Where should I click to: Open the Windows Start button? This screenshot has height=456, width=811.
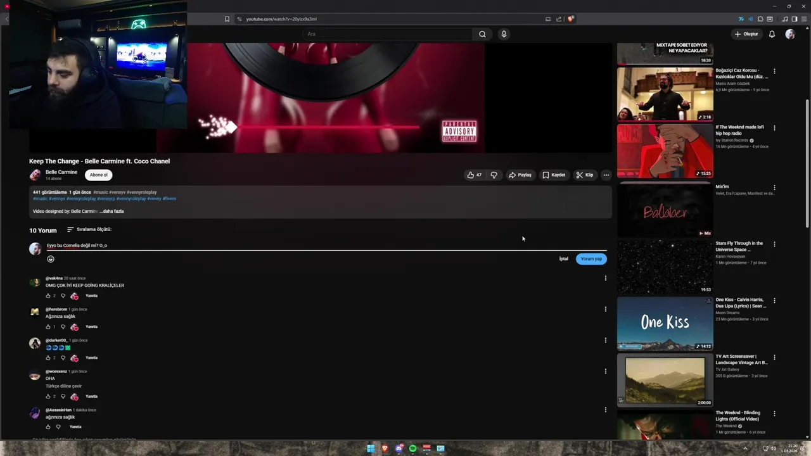[x=371, y=449]
